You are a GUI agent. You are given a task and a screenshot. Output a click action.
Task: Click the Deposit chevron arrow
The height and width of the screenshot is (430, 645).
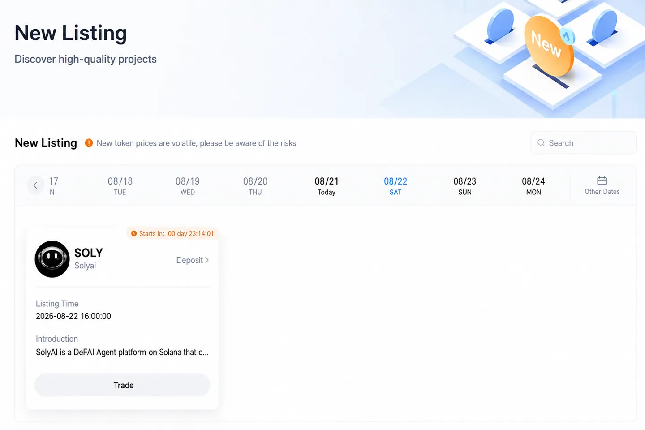[207, 260]
